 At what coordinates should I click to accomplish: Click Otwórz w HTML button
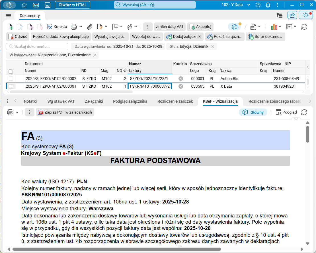click(73, 5)
